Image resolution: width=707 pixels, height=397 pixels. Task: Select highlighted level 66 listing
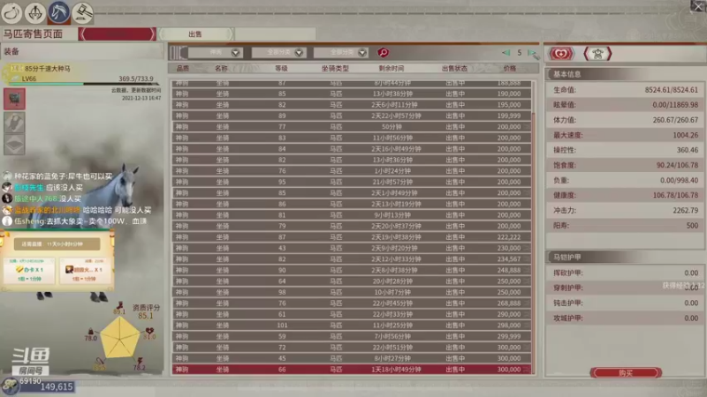pos(352,370)
